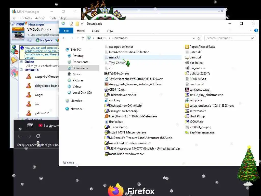
Task: Select Music in navigation pane
Action: click(76, 74)
